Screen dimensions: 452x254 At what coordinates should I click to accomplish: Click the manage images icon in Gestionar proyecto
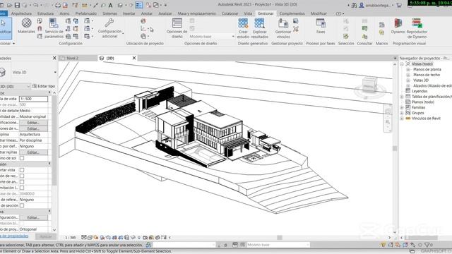[x=295, y=21]
